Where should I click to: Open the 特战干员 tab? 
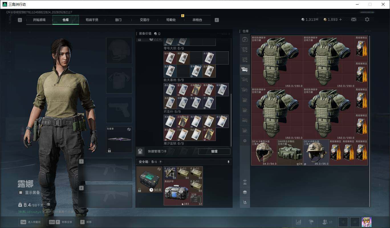[x=92, y=20]
